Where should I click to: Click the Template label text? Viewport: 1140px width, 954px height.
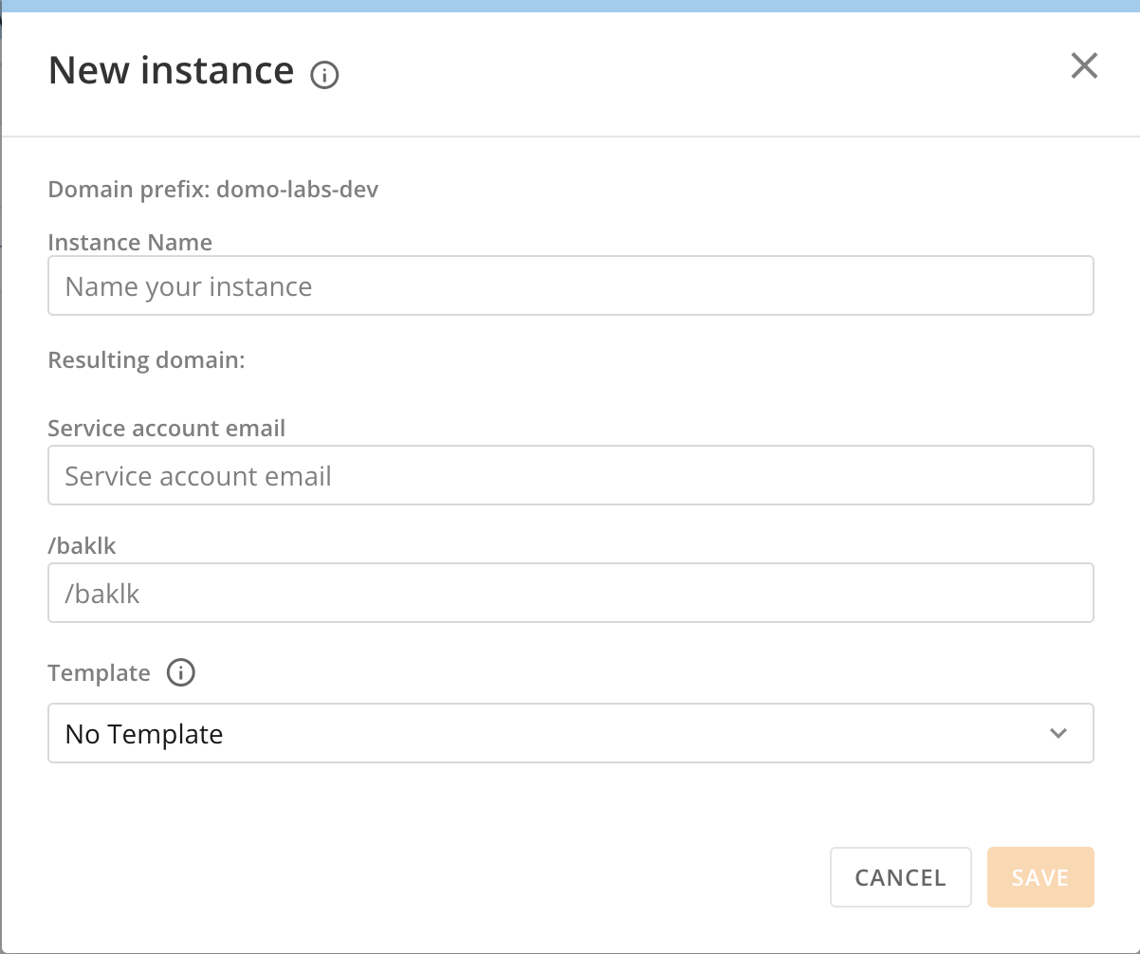[x=99, y=672]
